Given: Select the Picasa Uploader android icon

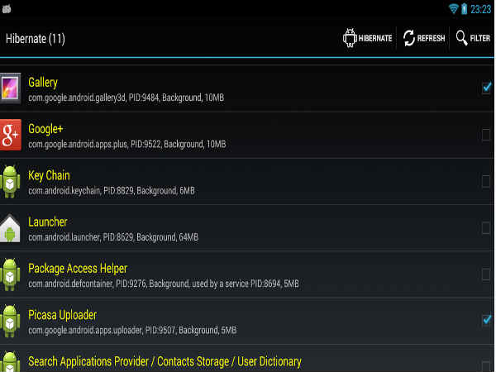Looking at the screenshot, I should click(11, 321).
